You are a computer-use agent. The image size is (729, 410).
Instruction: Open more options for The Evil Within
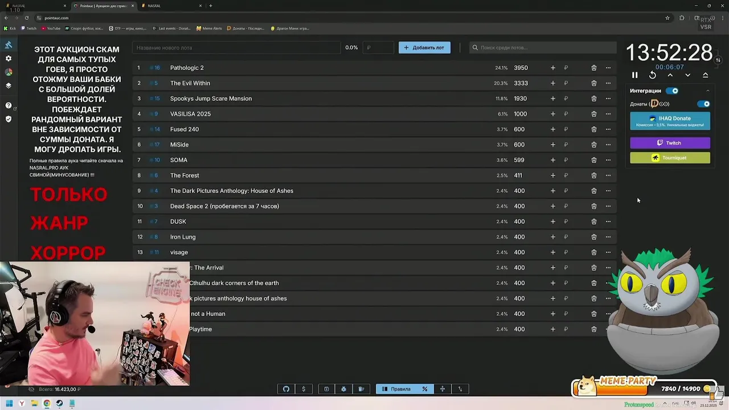pyautogui.click(x=608, y=83)
